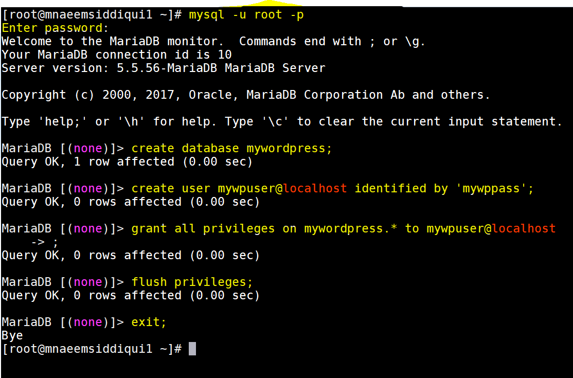Click the 'create database mywordpress;' command
The image size is (573, 378).
coord(231,148)
